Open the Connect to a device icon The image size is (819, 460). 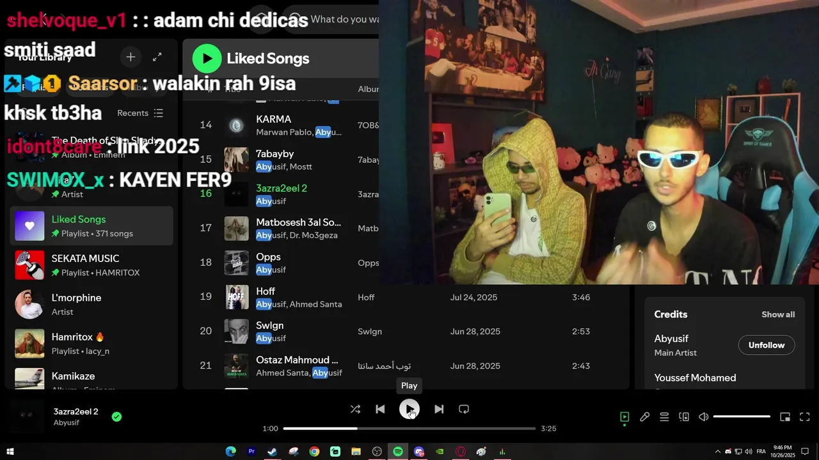point(684,417)
